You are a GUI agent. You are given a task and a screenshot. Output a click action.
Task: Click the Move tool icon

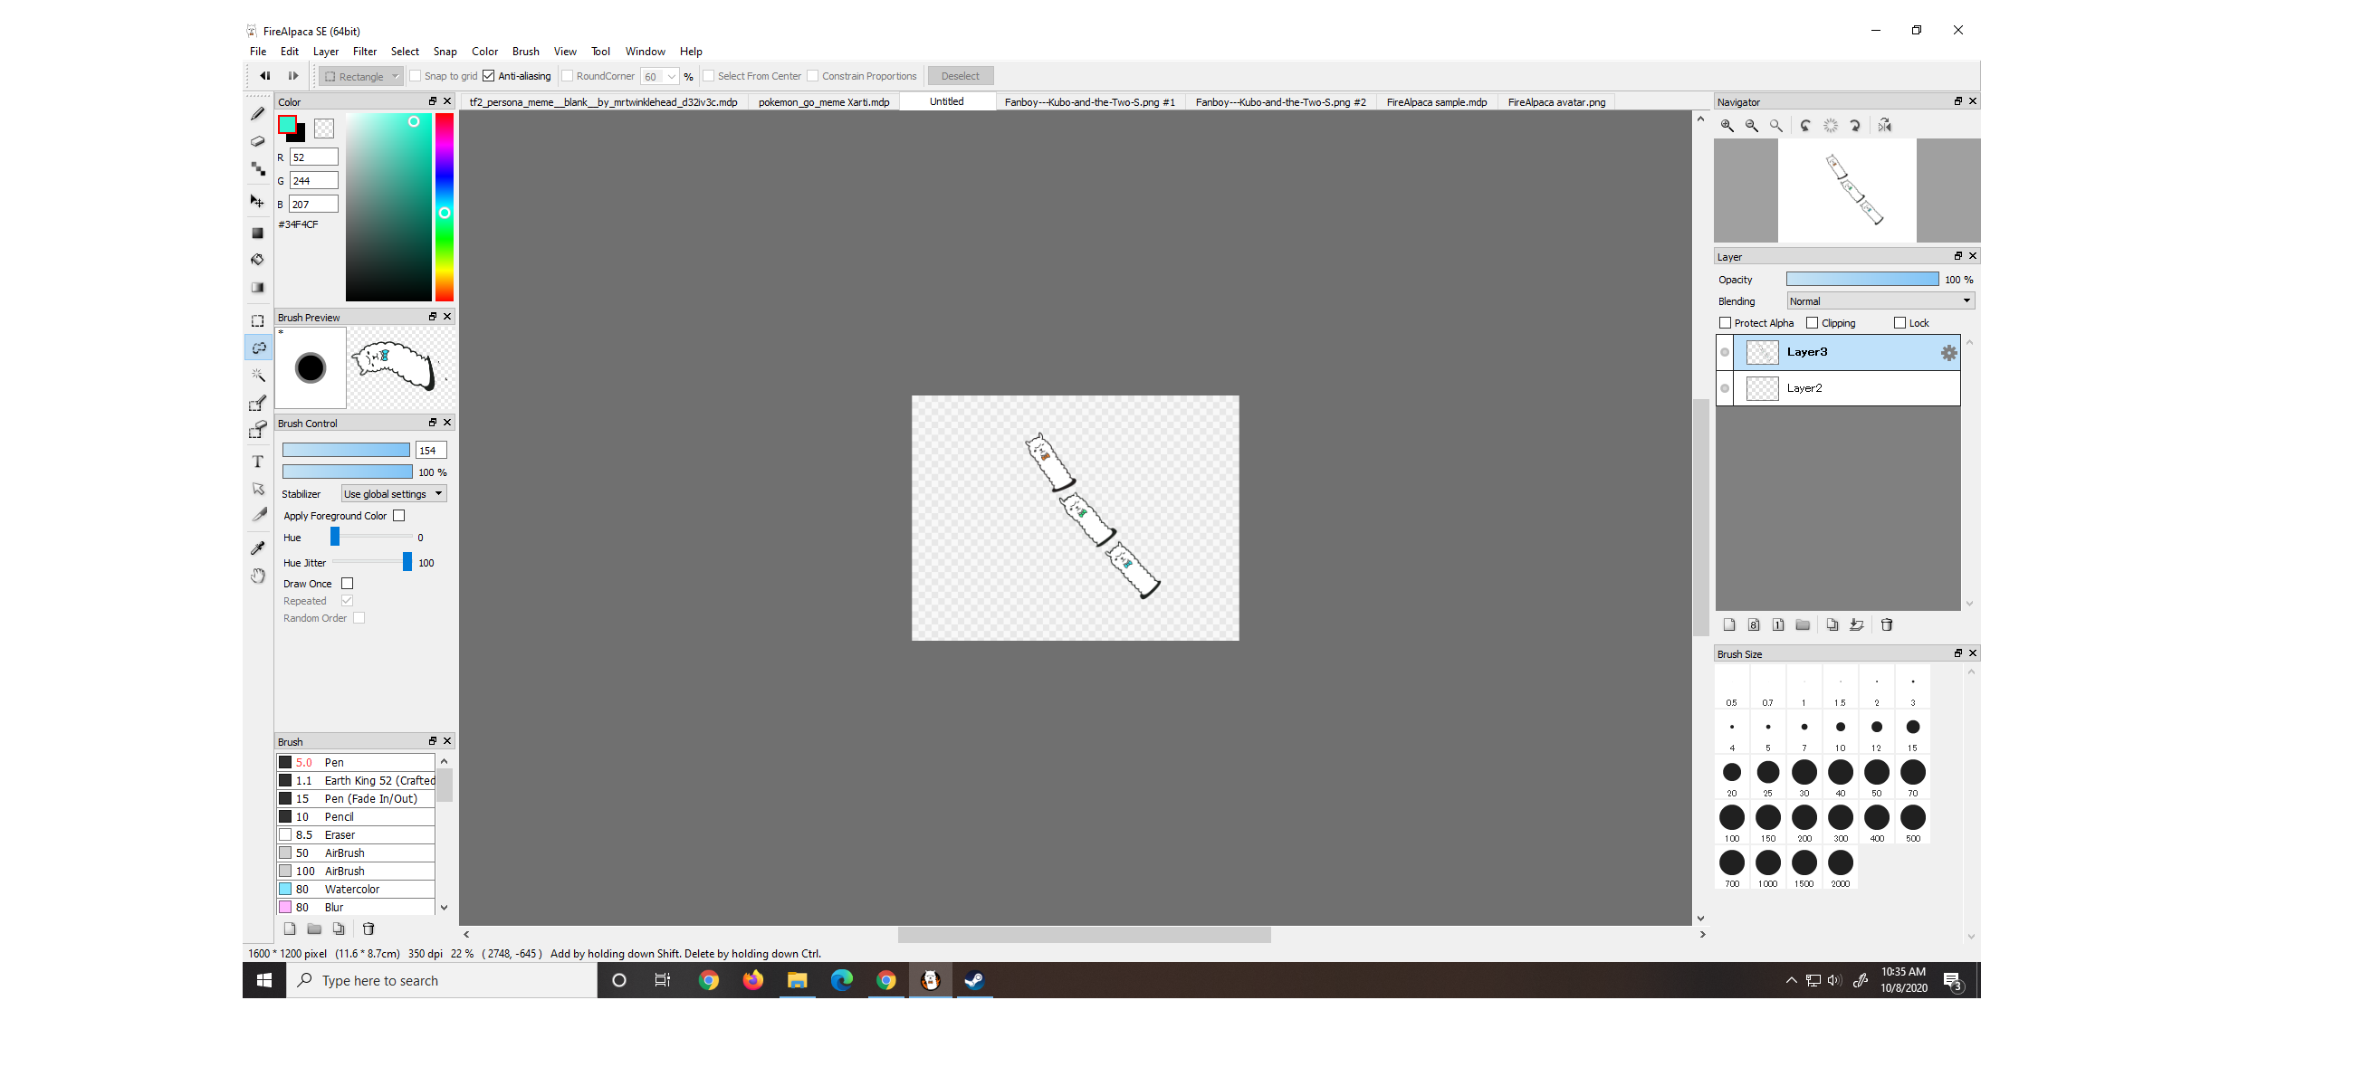click(x=258, y=201)
